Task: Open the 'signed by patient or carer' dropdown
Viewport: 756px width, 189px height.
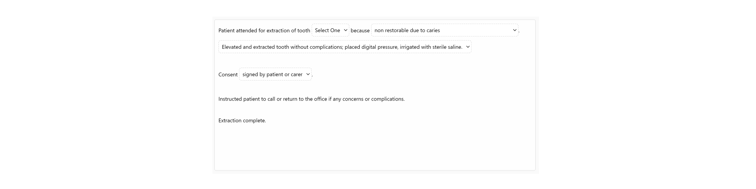Action: click(x=272, y=74)
